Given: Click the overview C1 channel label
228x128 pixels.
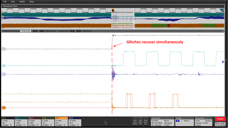Looking at the screenshot, I should coord(3,12).
